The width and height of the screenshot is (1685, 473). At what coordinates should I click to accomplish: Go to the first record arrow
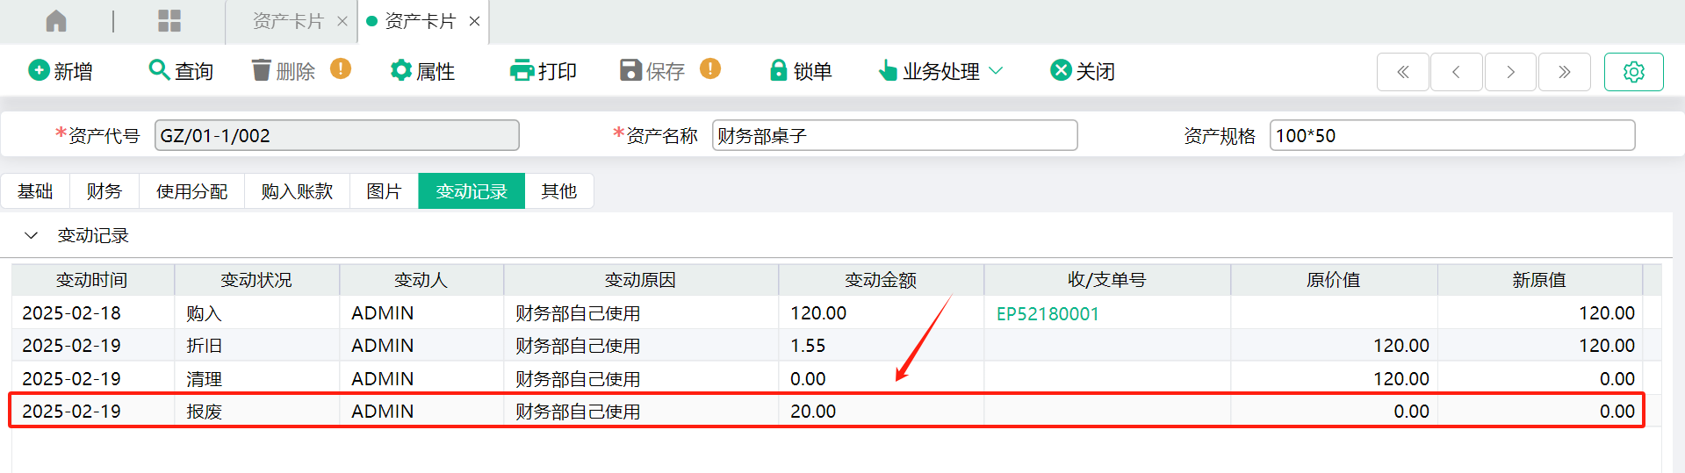(x=1403, y=72)
